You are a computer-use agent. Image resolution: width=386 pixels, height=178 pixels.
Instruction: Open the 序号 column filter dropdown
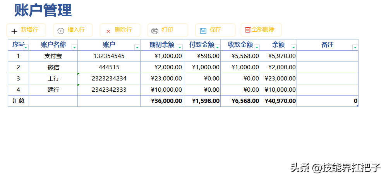[26, 48]
